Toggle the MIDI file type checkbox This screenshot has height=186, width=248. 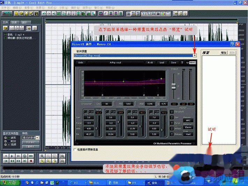(5, 141)
